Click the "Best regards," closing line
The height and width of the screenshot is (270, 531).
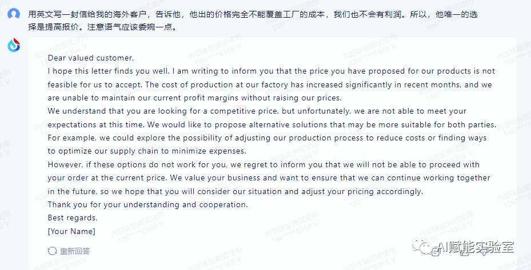click(73, 217)
